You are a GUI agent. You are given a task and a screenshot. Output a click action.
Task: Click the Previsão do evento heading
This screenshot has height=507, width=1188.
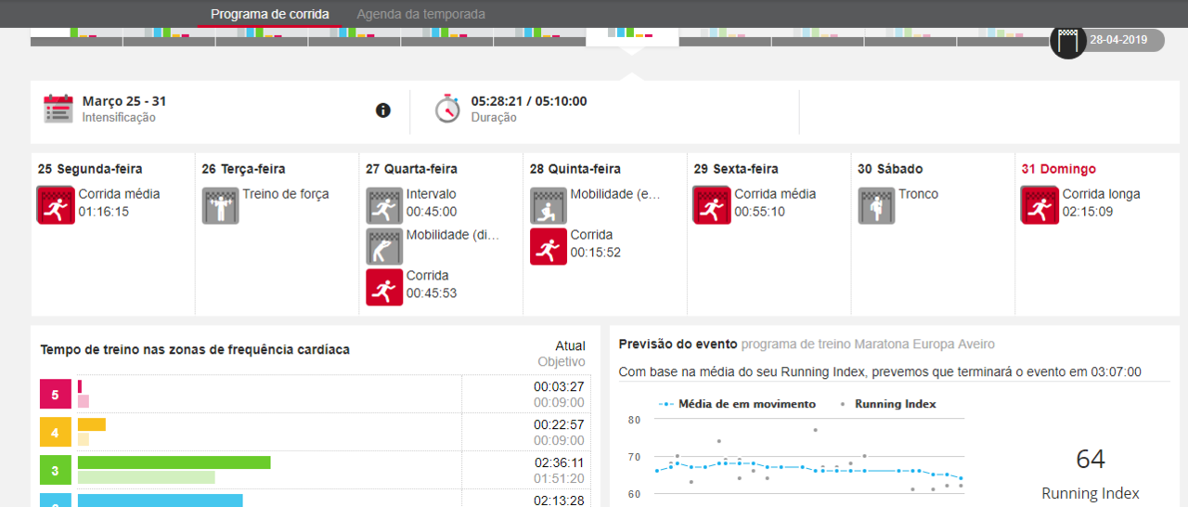click(678, 344)
